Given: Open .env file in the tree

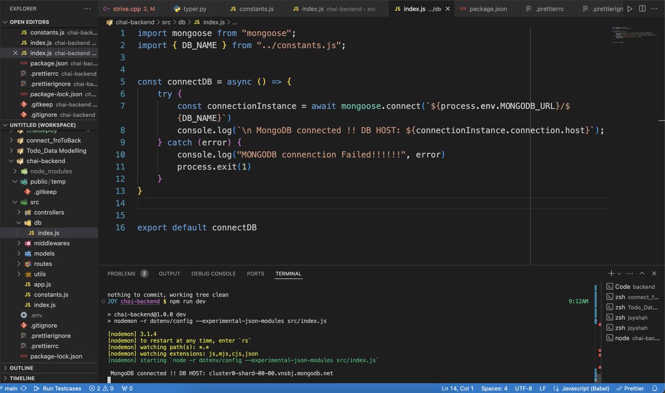Looking at the screenshot, I should [x=49, y=315].
